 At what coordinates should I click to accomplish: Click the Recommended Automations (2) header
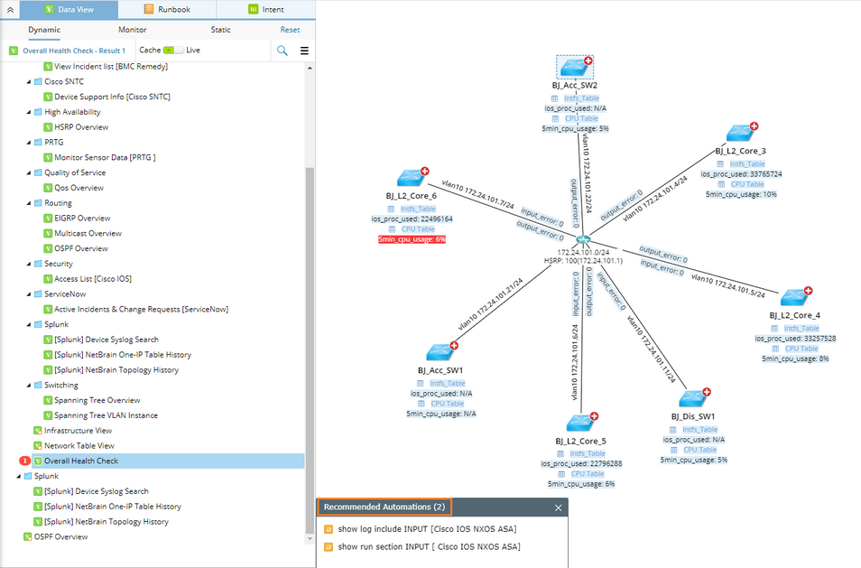click(384, 507)
